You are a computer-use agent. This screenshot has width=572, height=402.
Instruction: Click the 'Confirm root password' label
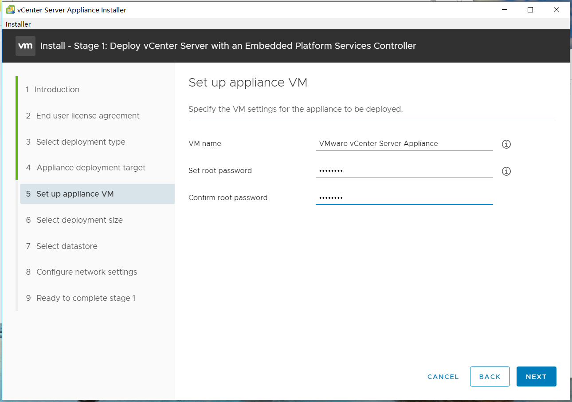pyautogui.click(x=228, y=198)
